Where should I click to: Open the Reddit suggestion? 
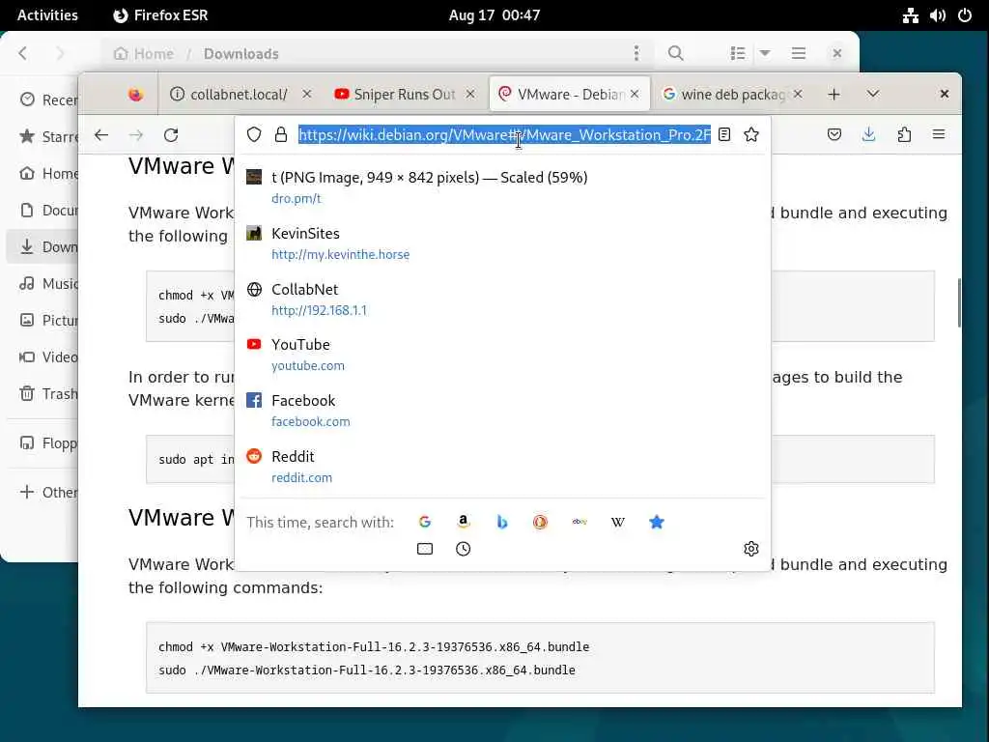[501, 467]
